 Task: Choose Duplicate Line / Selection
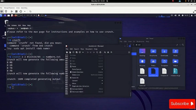(86, 86)
